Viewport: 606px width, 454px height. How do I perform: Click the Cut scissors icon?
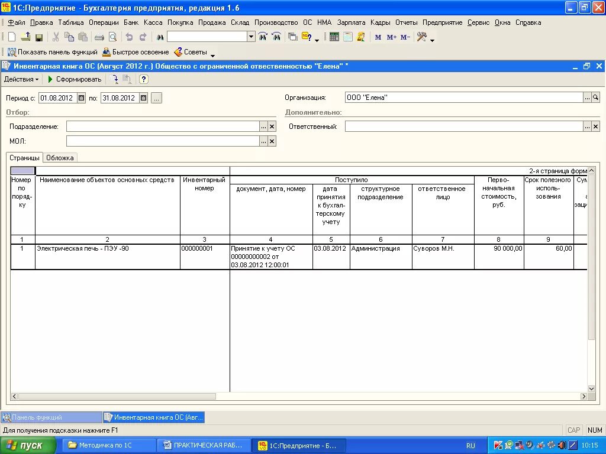click(x=56, y=37)
